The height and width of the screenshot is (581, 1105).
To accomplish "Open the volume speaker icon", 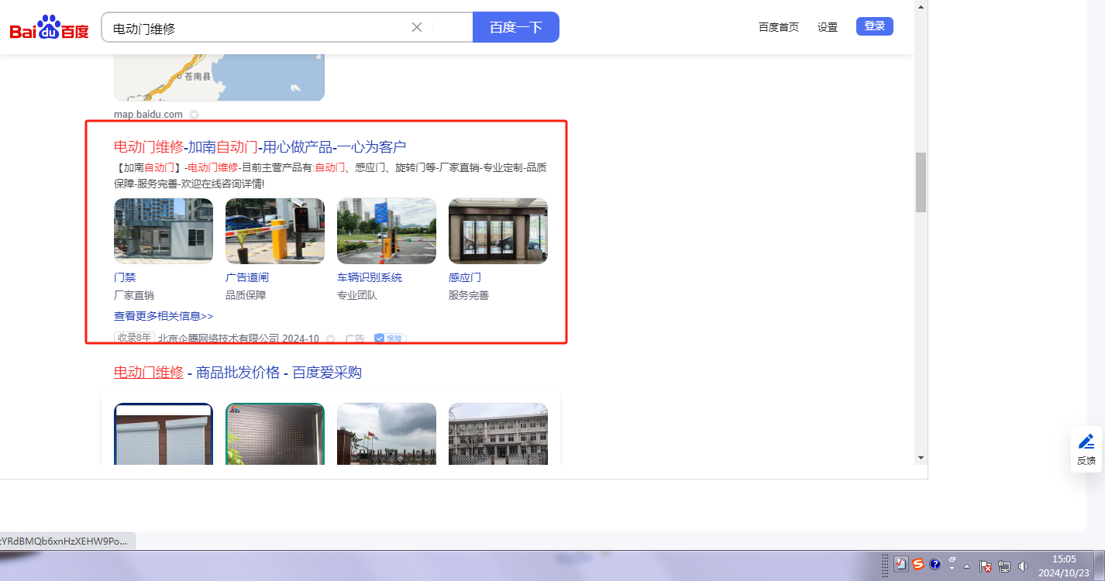I will (1024, 566).
